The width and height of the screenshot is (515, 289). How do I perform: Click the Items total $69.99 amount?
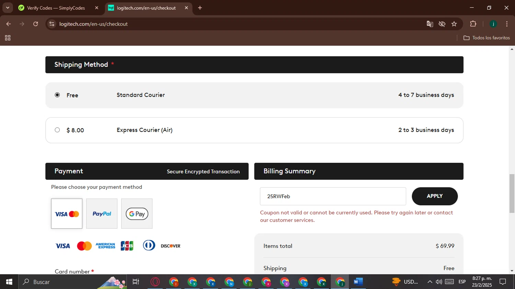[x=445, y=246]
